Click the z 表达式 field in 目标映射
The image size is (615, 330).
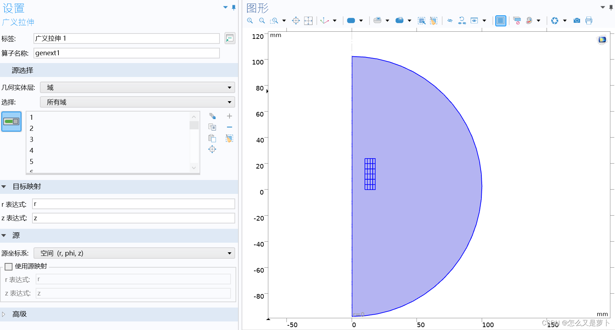(134, 218)
